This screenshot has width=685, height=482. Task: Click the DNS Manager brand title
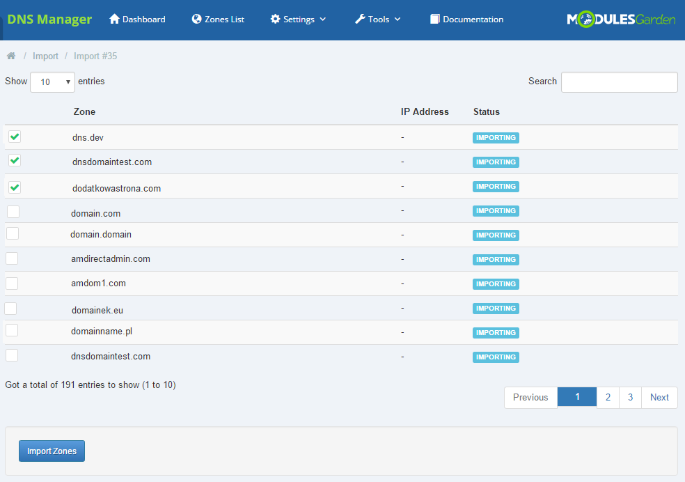pos(49,20)
